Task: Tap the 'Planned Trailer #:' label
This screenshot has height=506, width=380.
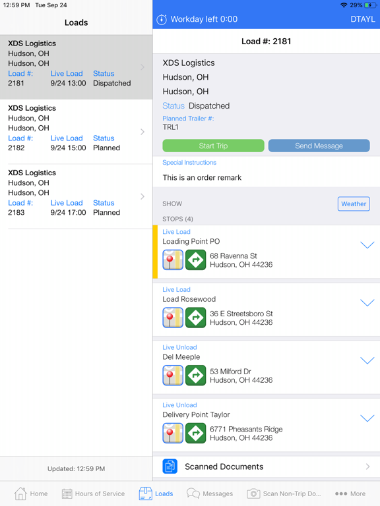Action: point(188,119)
